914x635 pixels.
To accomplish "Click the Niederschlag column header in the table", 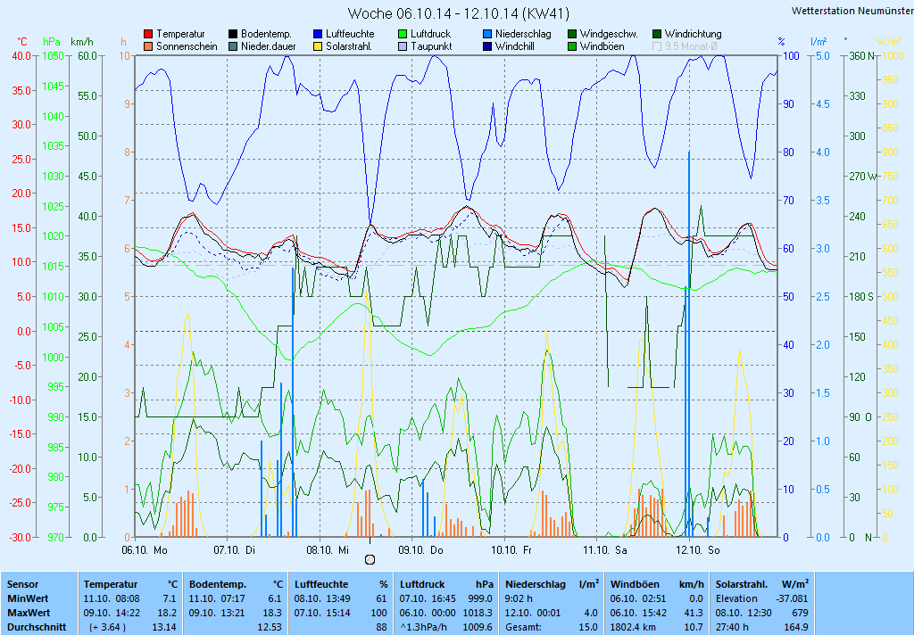I will click(536, 584).
